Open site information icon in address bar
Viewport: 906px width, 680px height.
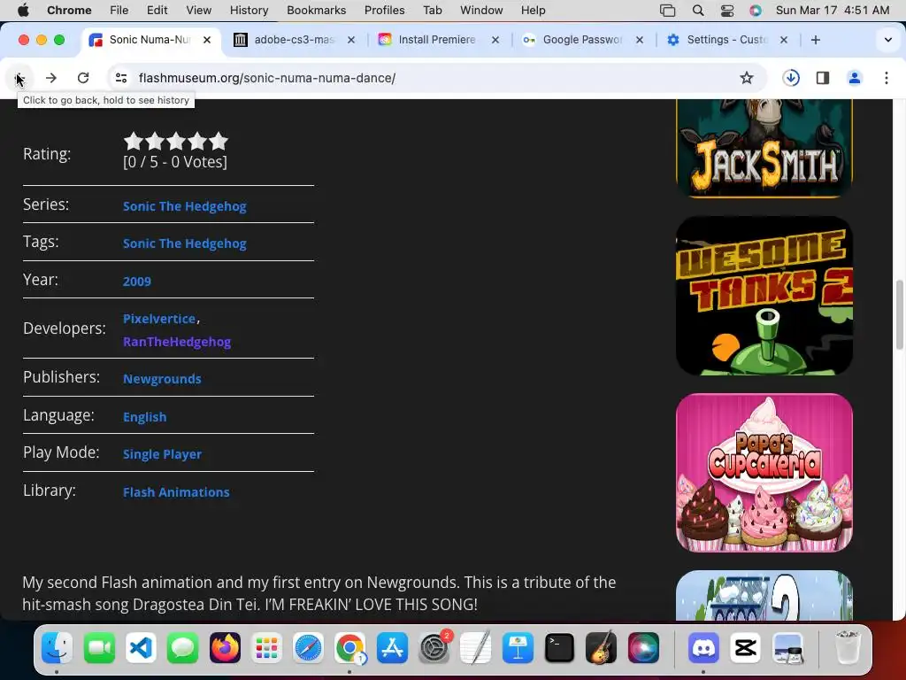pyautogui.click(x=120, y=78)
